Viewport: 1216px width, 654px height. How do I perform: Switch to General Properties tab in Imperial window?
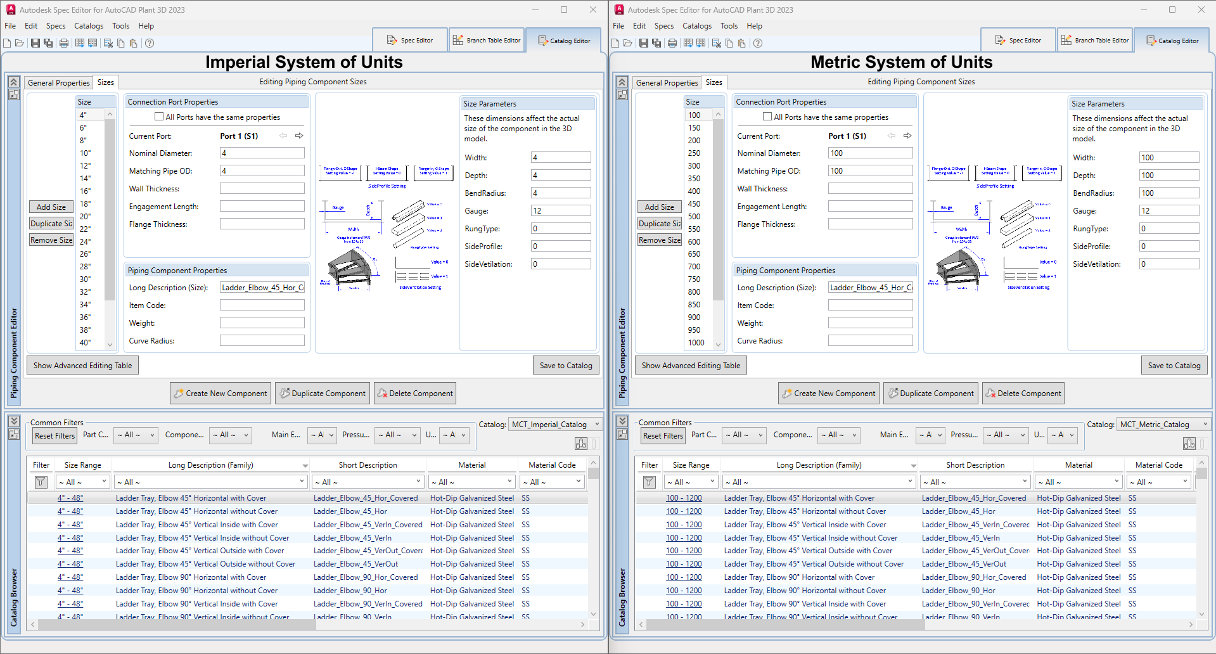[58, 82]
